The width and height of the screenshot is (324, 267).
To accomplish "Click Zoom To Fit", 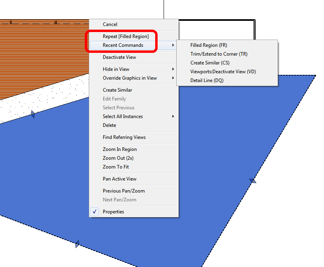I will (116, 167).
